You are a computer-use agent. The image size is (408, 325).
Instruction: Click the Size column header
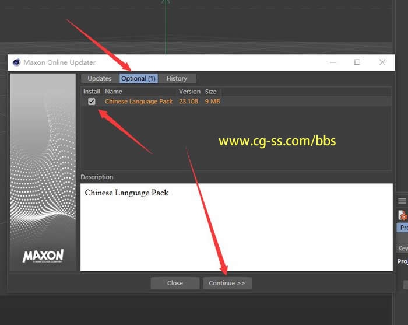pyautogui.click(x=210, y=92)
